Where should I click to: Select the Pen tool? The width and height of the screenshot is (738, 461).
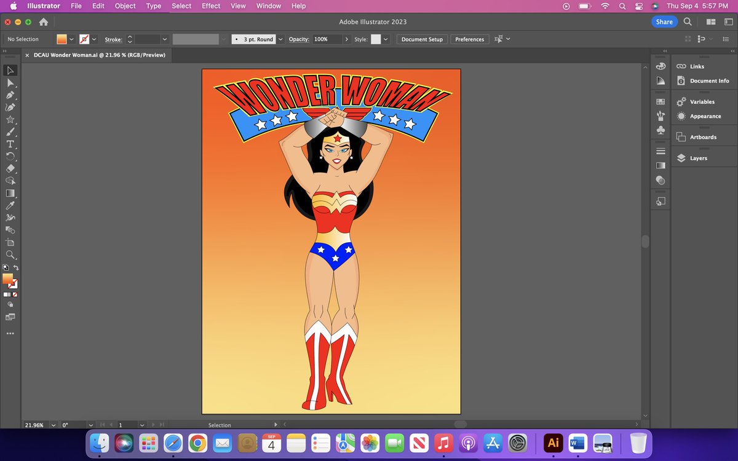pos(10,95)
